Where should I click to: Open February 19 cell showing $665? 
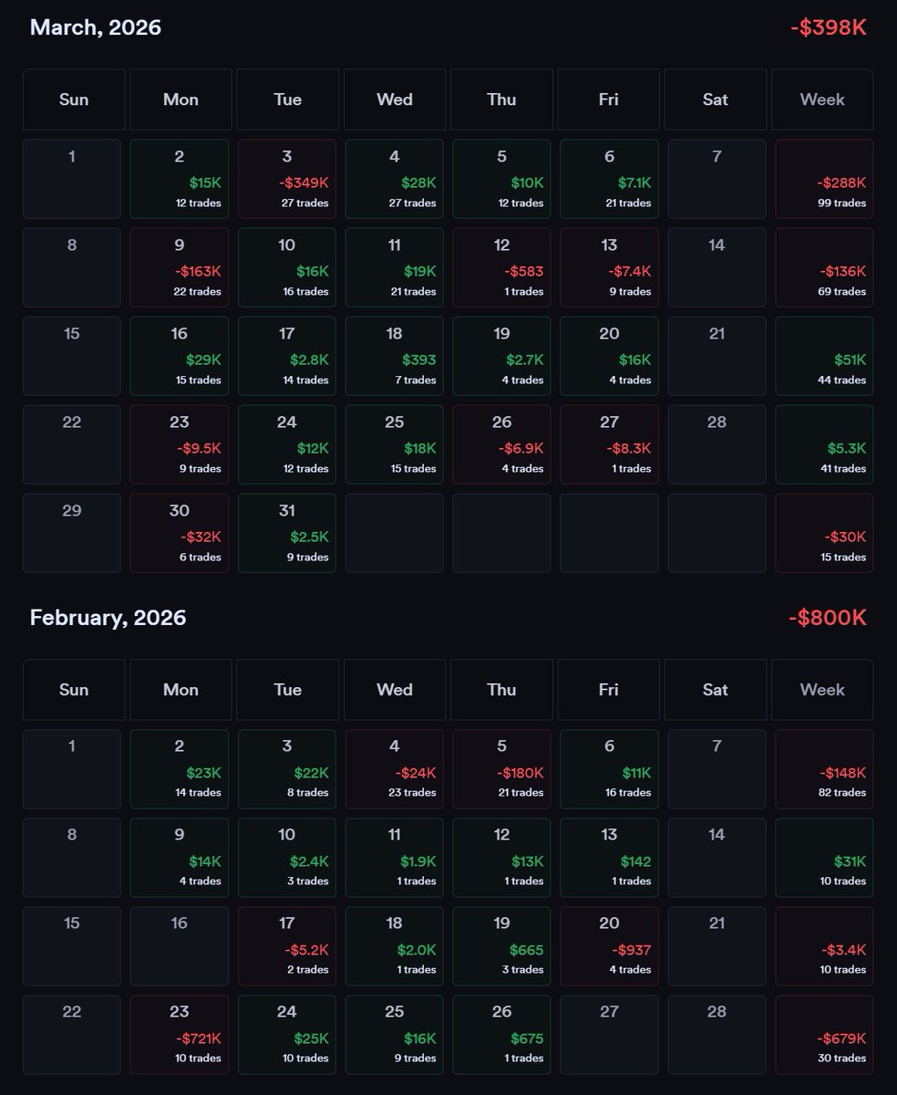[501, 946]
